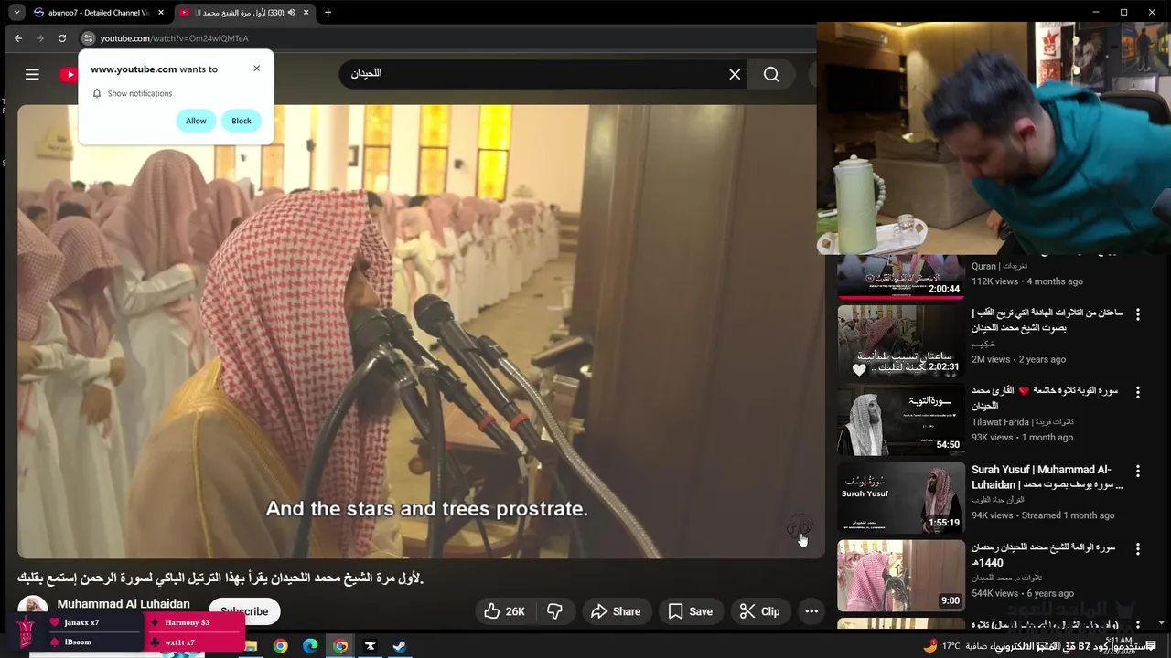Open Surah Yusuf | Muhammad Al-Luhaidan title
Screen dimensions: 1171x658
point(1047,477)
